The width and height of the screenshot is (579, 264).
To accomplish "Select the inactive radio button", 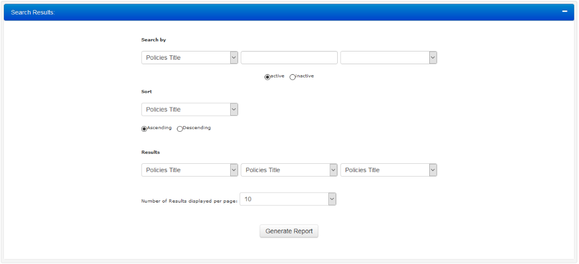I will (292, 77).
